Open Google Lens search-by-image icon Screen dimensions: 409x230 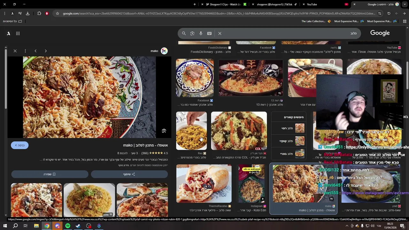(x=192, y=33)
